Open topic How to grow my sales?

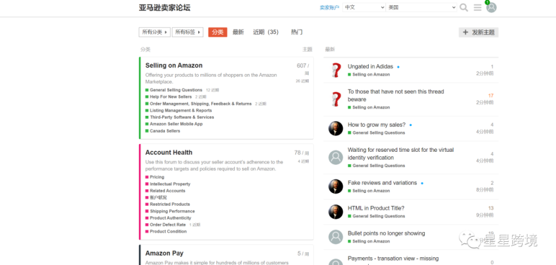tap(376, 125)
